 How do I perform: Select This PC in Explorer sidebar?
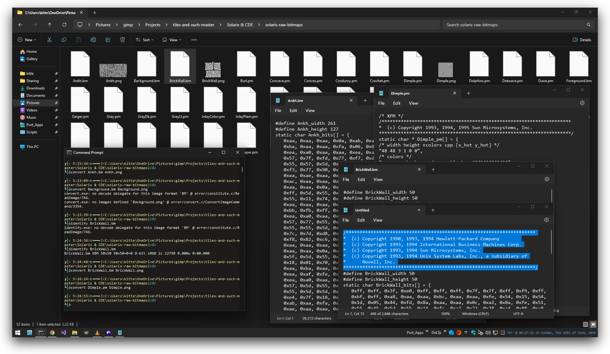click(32, 147)
